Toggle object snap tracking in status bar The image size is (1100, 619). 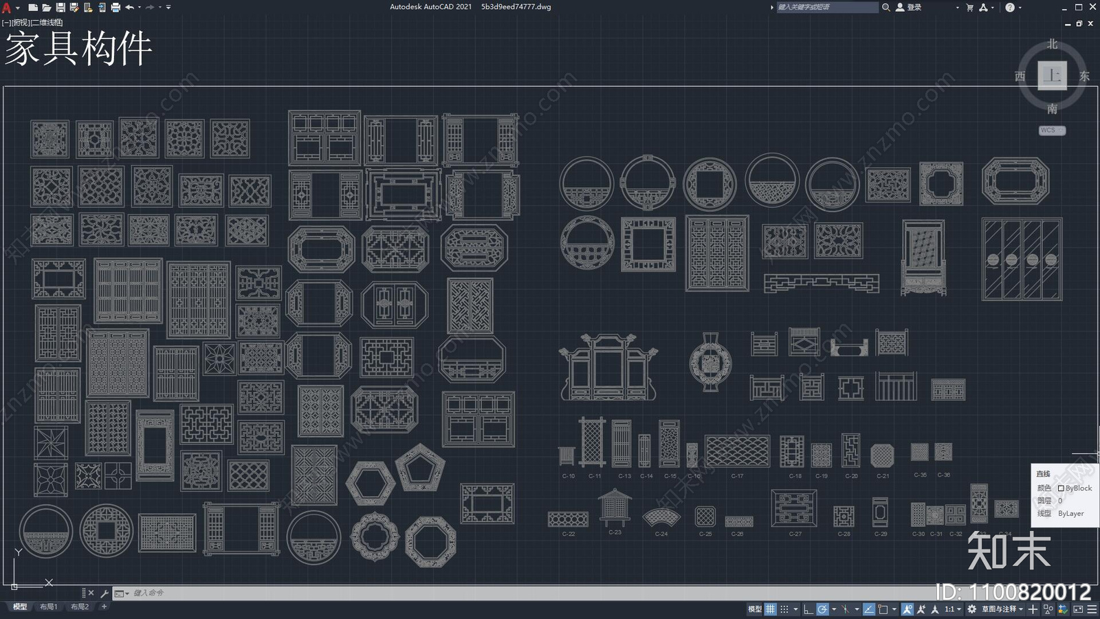(x=869, y=609)
